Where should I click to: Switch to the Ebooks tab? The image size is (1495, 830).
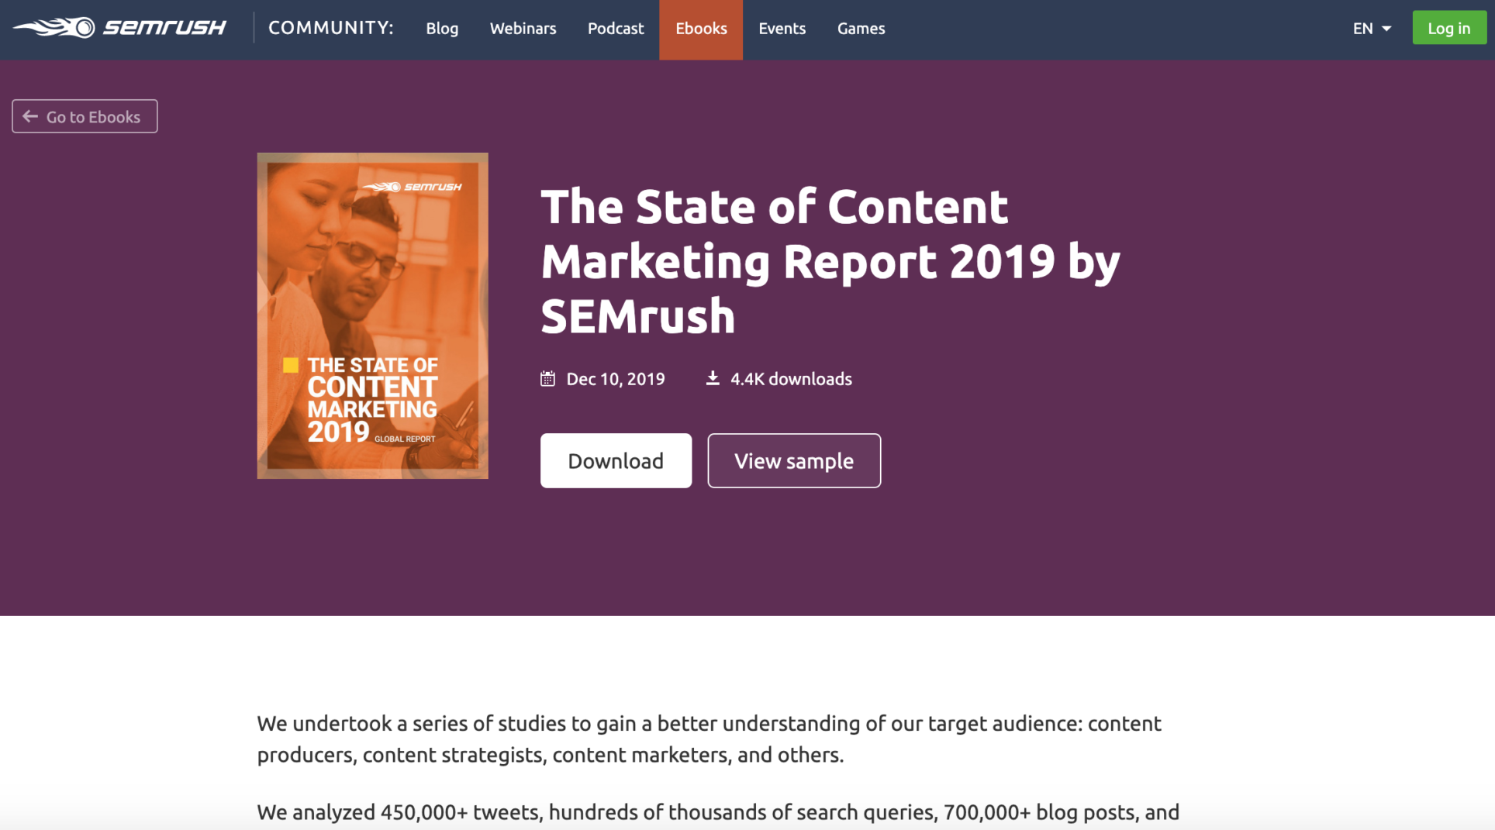pos(700,29)
